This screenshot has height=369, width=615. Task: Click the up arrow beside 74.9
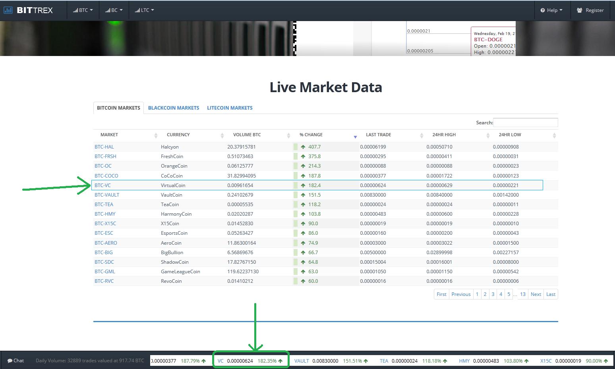coord(303,243)
